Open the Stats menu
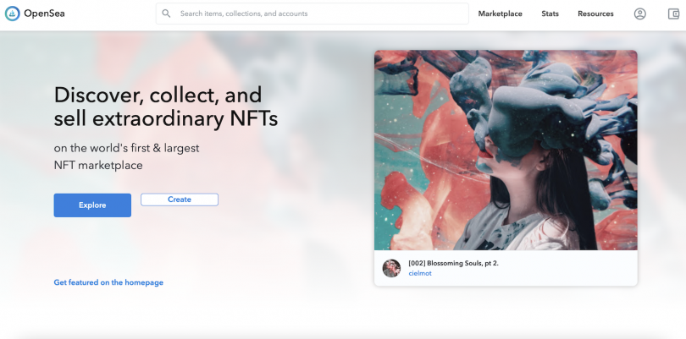This screenshot has height=339, width=686. tap(550, 14)
